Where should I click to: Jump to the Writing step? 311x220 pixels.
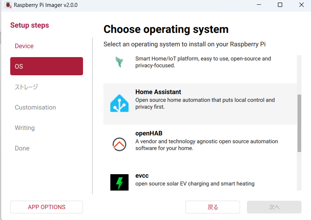pyautogui.click(x=25, y=128)
